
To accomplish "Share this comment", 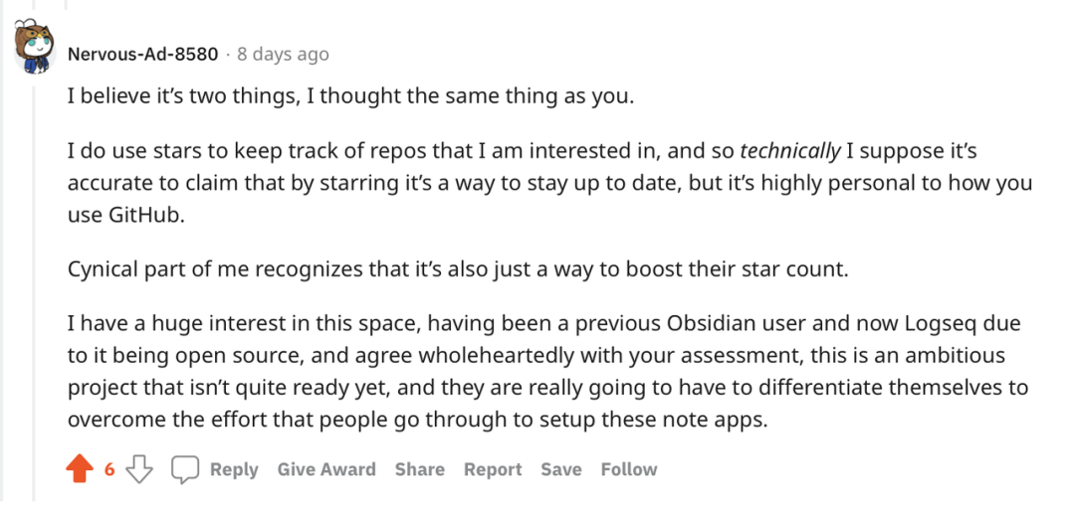I will [x=419, y=469].
